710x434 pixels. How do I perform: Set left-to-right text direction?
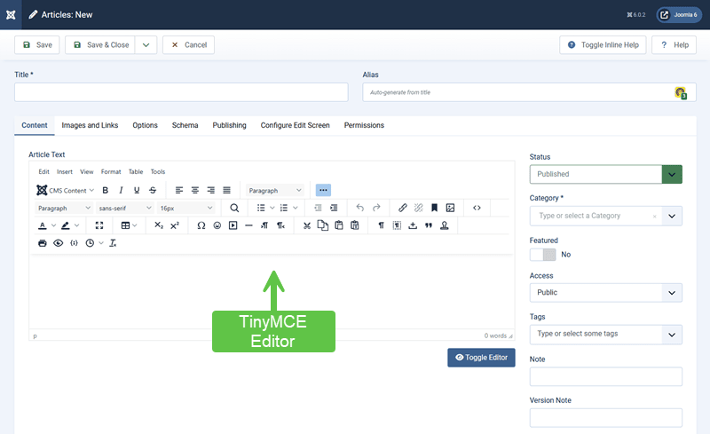(264, 225)
